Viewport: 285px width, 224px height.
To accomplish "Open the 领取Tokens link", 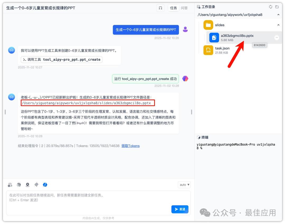I will 130,146.
